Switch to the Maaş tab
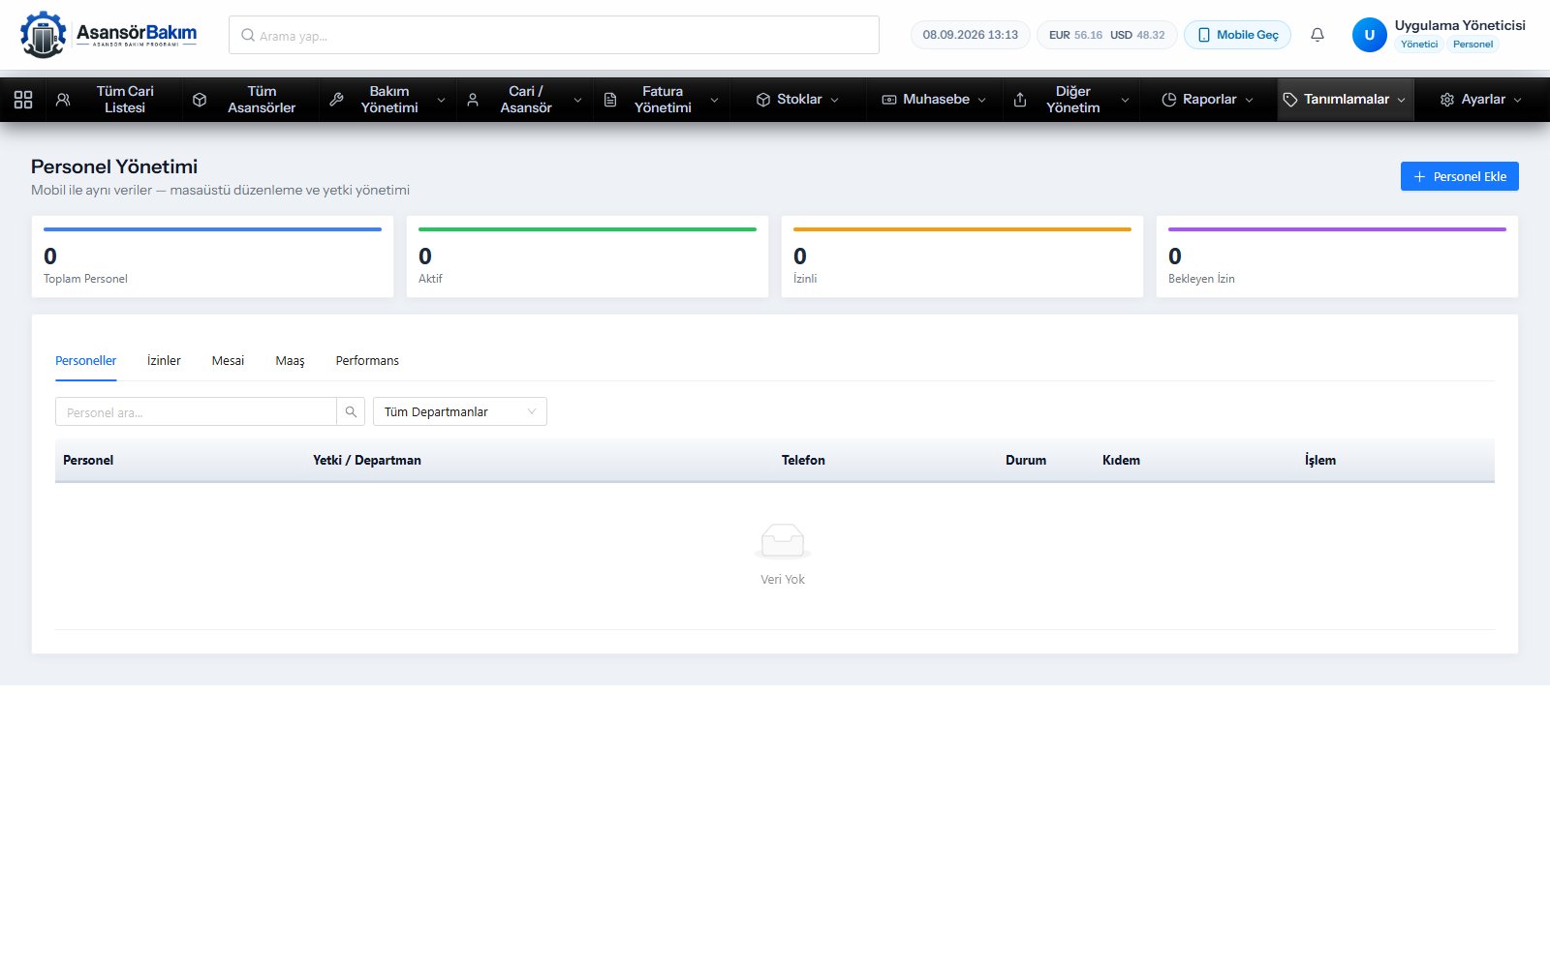 pos(290,360)
